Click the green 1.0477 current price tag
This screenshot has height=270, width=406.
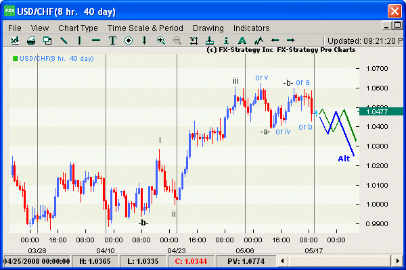pyautogui.click(x=382, y=111)
